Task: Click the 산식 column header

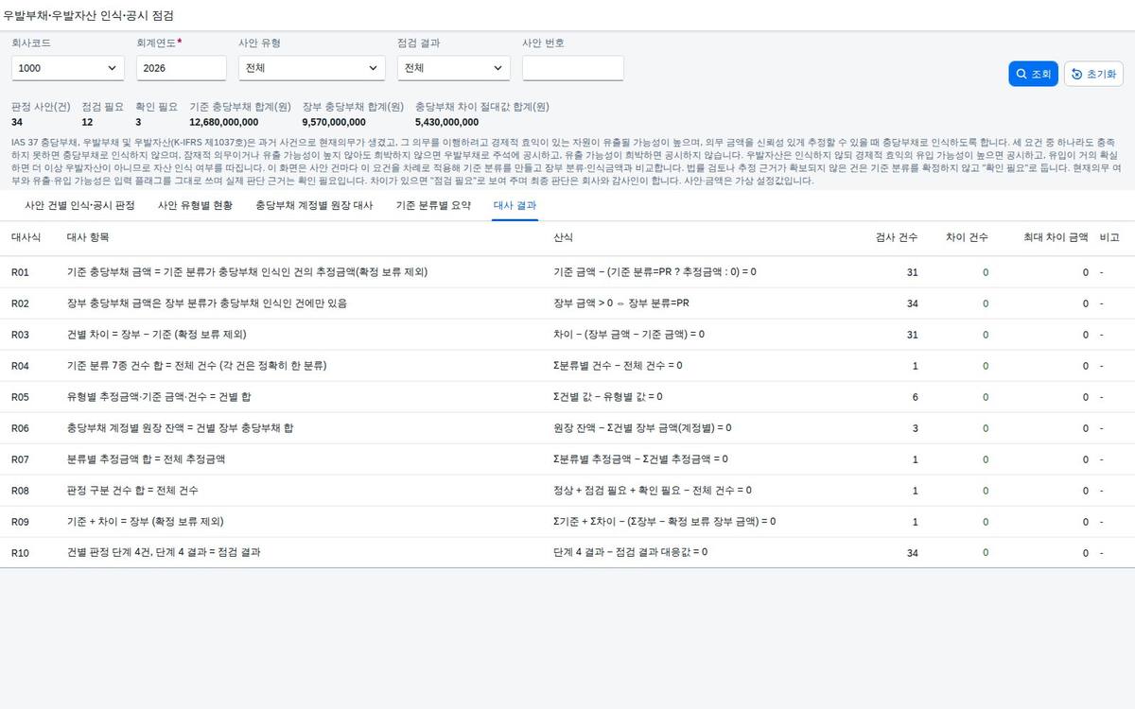Action: tap(563, 237)
